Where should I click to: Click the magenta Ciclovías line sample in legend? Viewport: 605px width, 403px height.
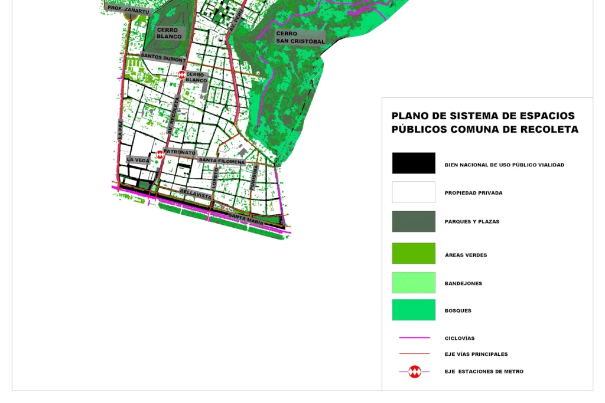point(414,338)
